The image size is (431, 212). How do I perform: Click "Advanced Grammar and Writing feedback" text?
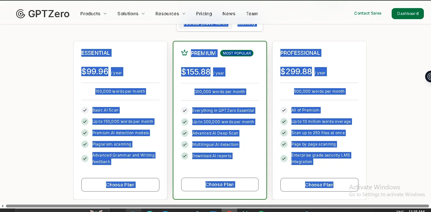[124, 159]
